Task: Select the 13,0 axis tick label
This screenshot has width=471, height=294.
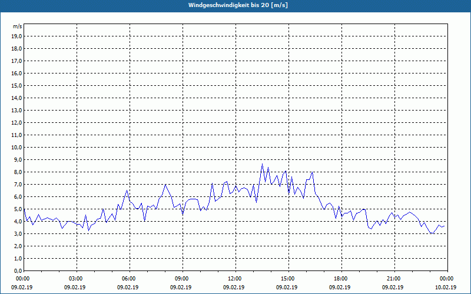Action: [16, 110]
